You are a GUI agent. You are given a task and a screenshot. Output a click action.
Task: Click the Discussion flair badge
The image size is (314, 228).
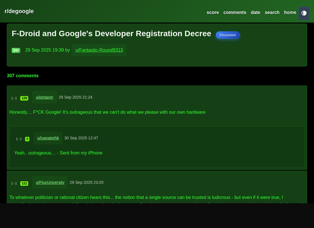pos(228,35)
